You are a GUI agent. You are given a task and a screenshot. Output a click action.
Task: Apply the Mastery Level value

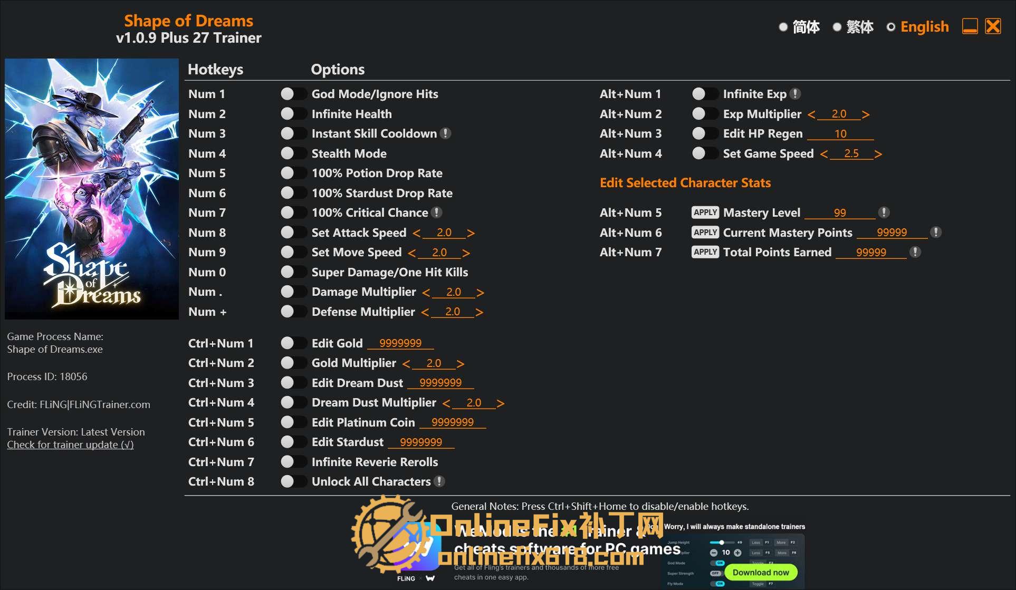[x=705, y=212]
